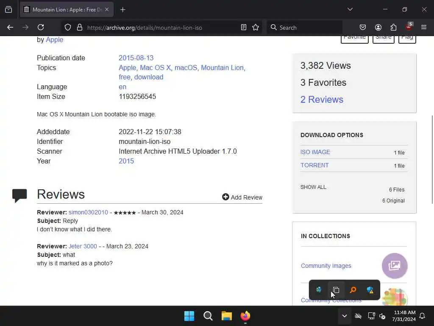Click the overlapping squares tray overflow icon

pyautogui.click(x=336, y=289)
